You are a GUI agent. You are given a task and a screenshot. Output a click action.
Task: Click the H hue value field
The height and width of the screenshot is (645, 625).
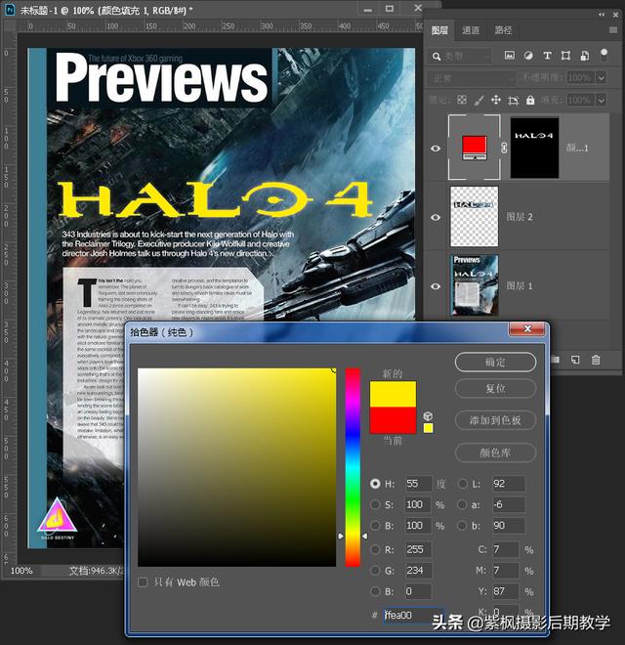(418, 484)
